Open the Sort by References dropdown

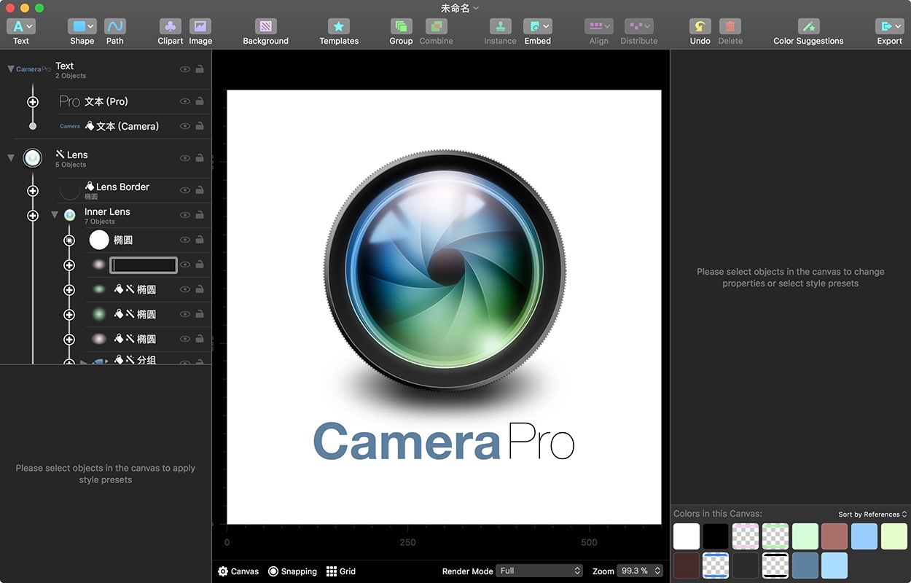click(x=872, y=514)
